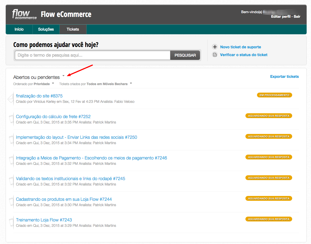Click the 3:32 PM creation line under #7246
The image size is (311, 244).
(66, 163)
